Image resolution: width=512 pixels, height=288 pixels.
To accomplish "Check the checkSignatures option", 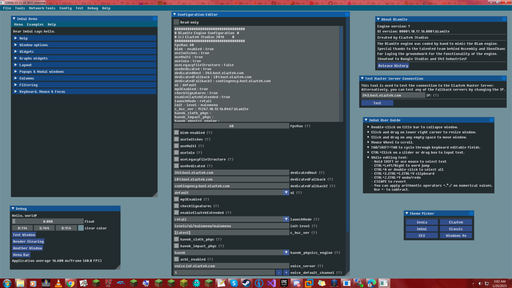I will (x=176, y=206).
